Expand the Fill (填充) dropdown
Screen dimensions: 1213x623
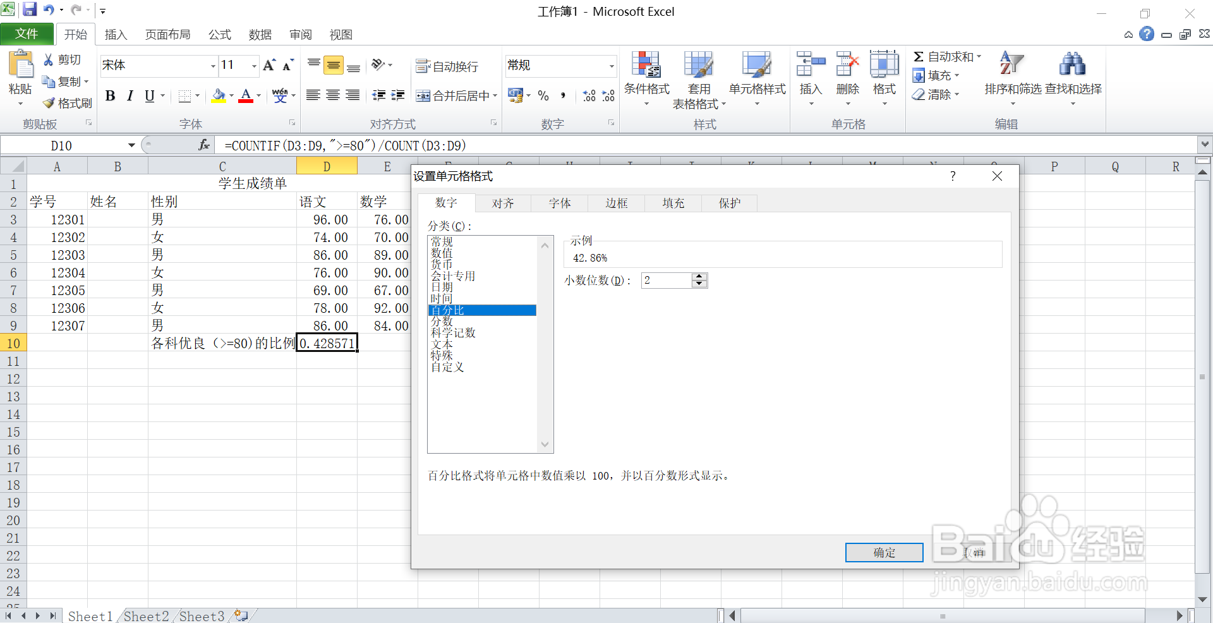(x=957, y=76)
